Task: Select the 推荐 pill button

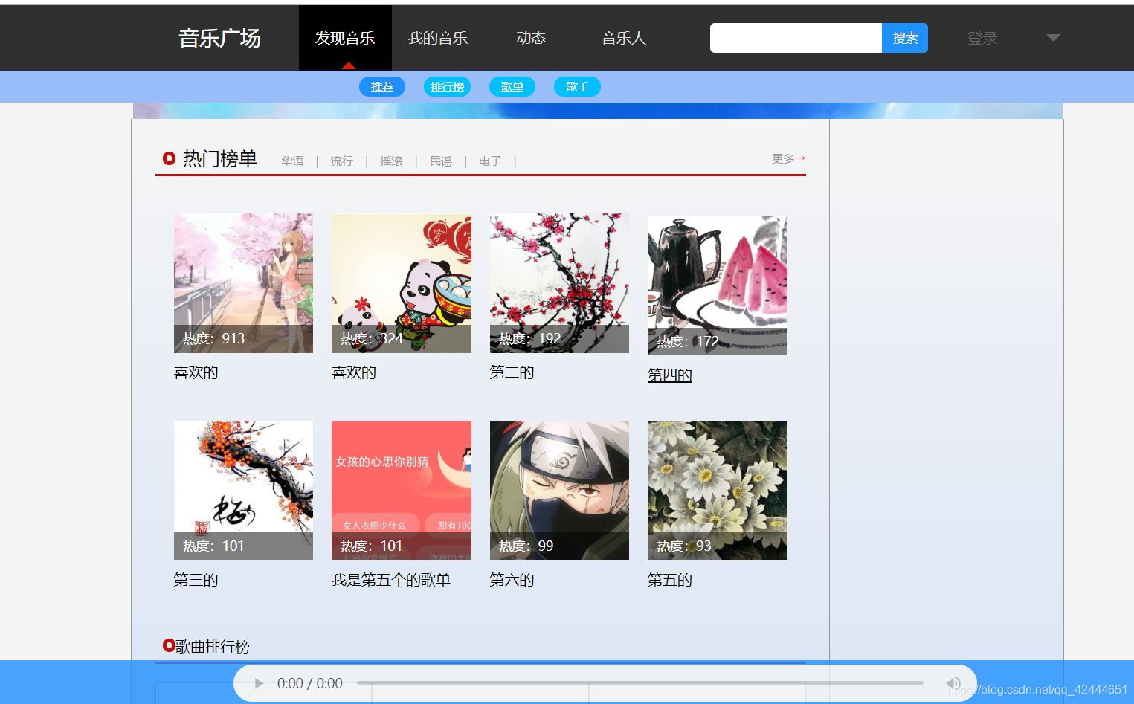Action: point(382,87)
